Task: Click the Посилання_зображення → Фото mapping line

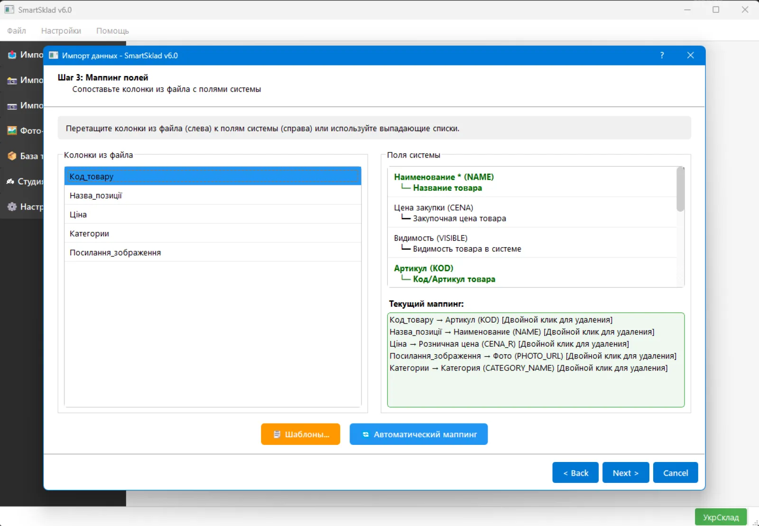Action: coord(533,356)
